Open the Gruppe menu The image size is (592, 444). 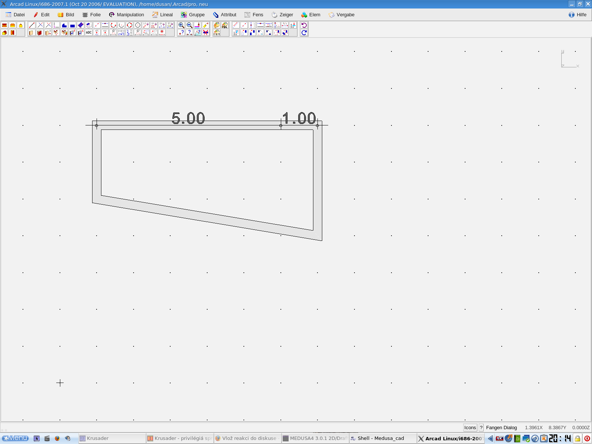click(193, 15)
